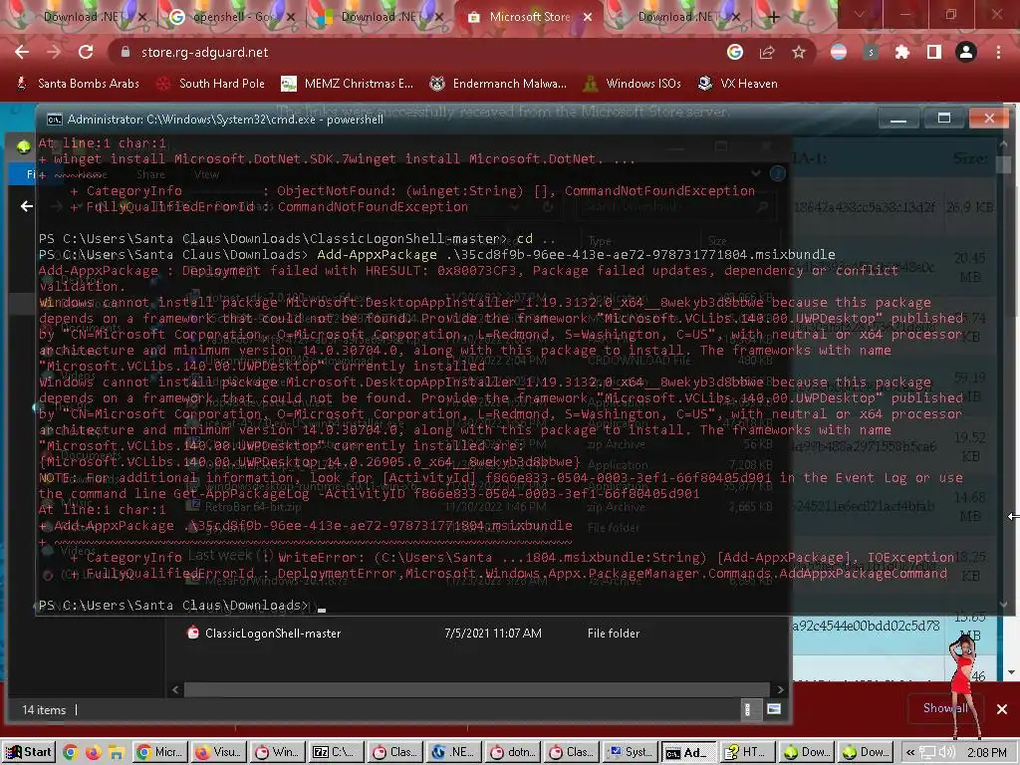Click Show all downloads button
Viewport: 1020px width, 765px height.
coord(945,708)
